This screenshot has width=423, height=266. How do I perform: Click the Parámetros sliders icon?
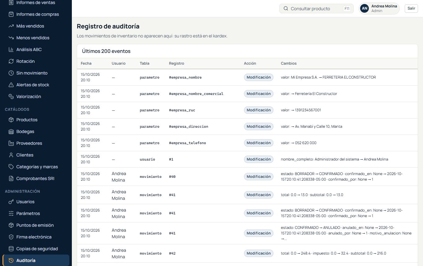[x=11, y=213]
